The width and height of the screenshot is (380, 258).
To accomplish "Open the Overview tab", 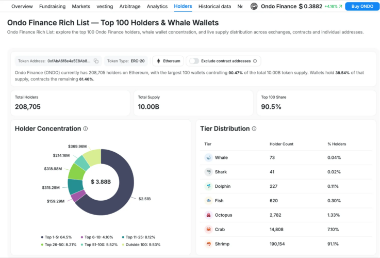I will pos(22,7).
